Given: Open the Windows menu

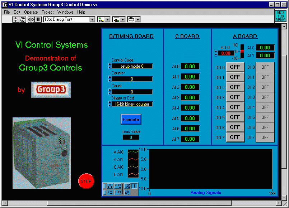Looking at the screenshot, I should pos(65,12).
